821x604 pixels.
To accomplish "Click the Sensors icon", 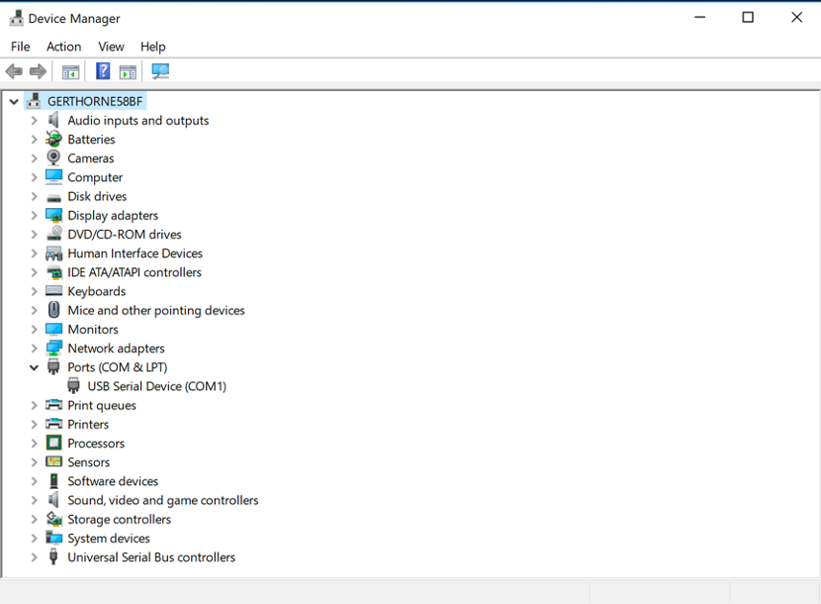I will point(53,461).
